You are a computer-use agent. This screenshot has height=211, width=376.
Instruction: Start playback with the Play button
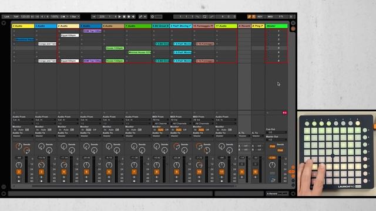119,16
